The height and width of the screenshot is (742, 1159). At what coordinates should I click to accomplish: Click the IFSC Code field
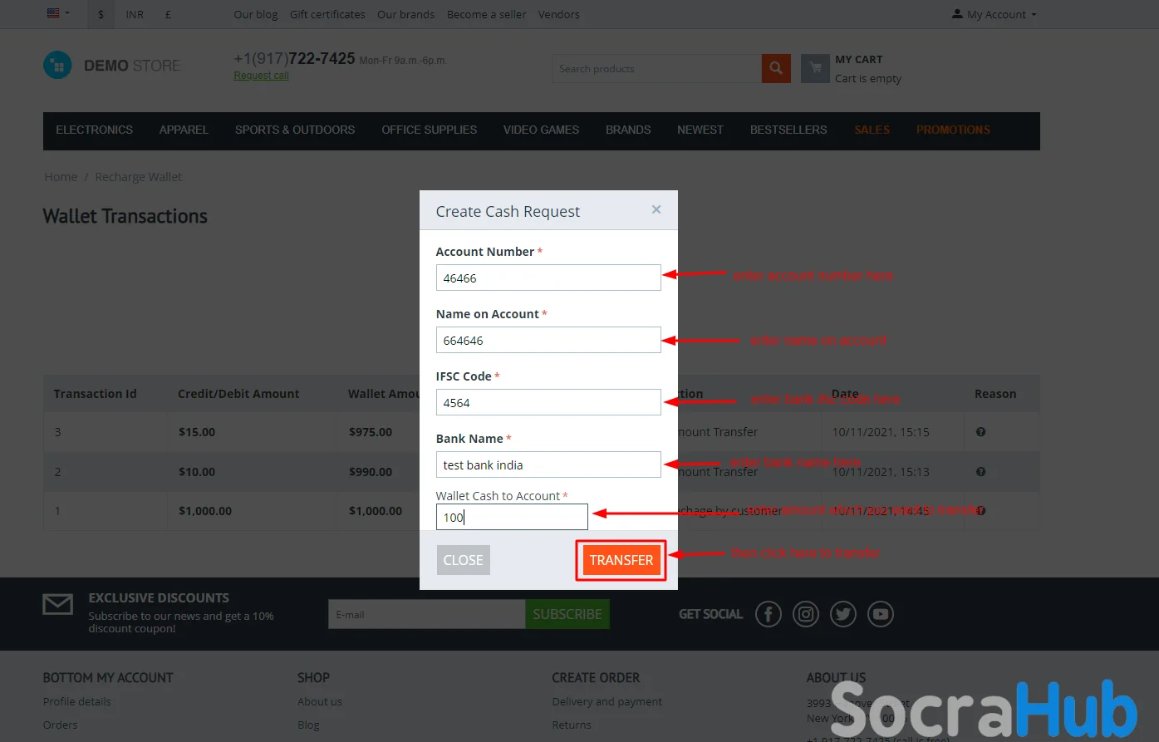coord(548,402)
